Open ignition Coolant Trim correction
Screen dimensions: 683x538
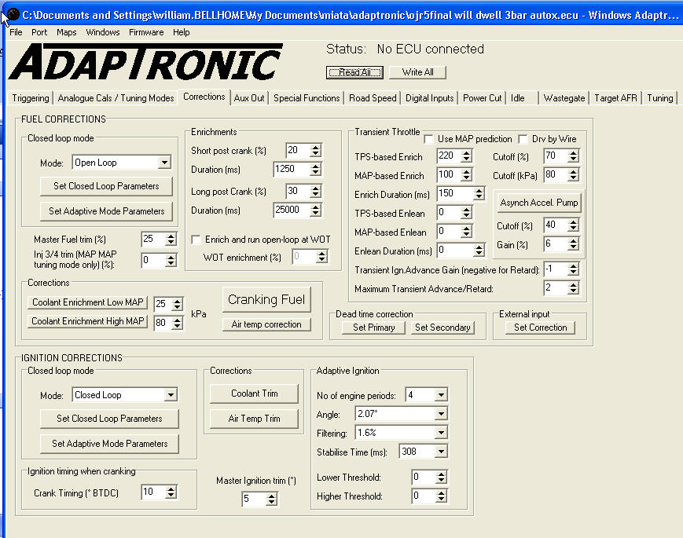255,393
